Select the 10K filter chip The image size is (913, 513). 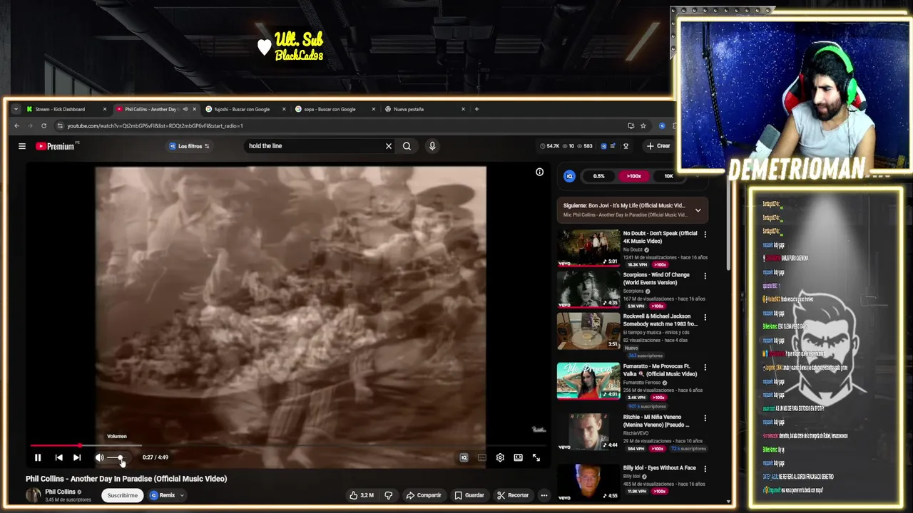point(668,176)
